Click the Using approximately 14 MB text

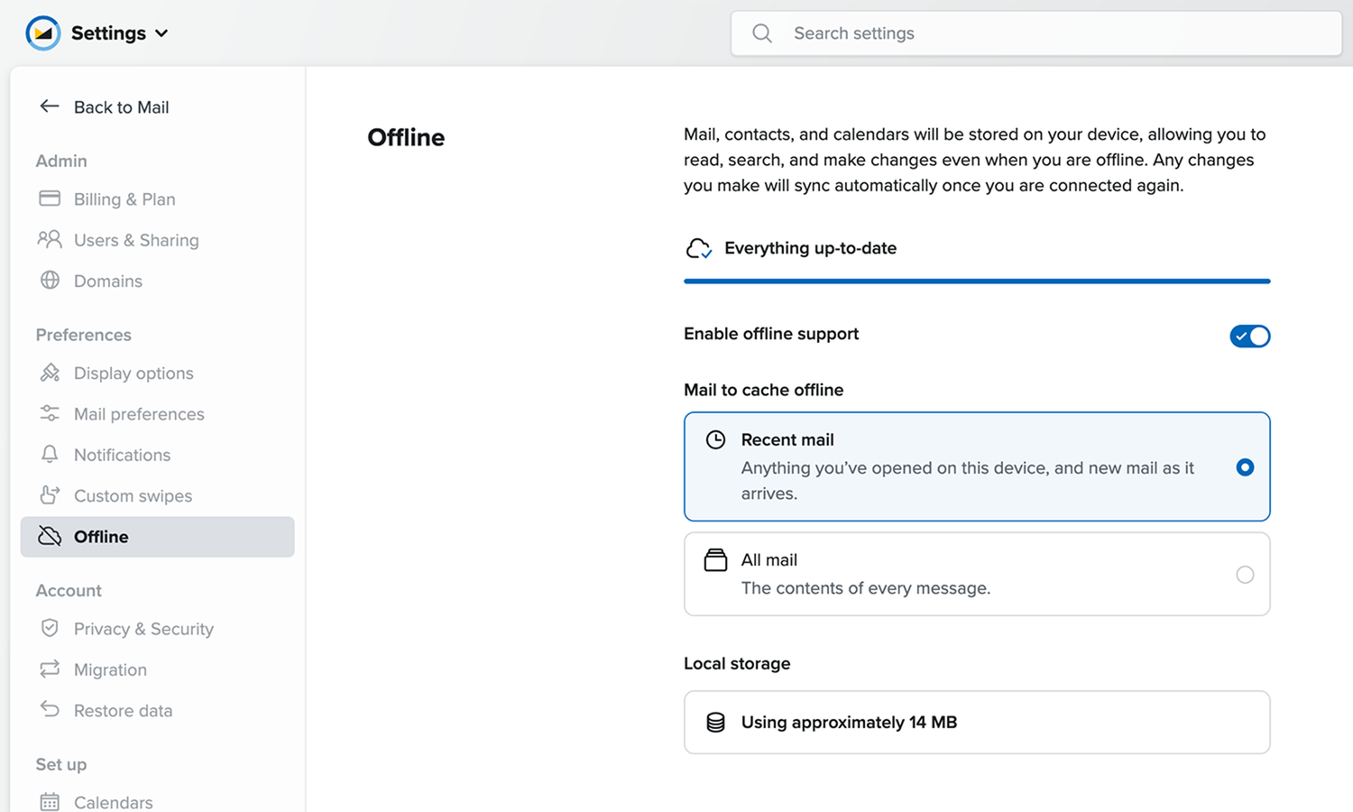[x=849, y=722]
